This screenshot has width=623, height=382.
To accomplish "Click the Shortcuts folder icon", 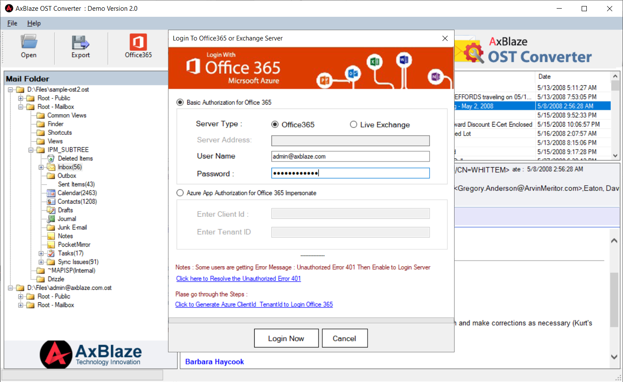I will point(40,133).
